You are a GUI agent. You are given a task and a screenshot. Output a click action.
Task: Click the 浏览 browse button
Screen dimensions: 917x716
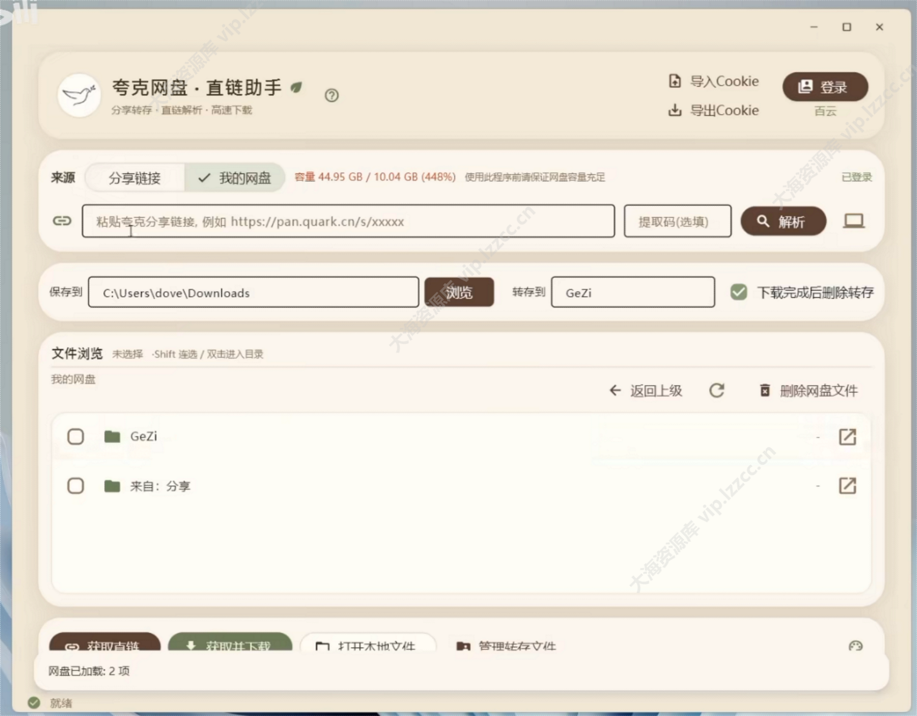(x=459, y=292)
